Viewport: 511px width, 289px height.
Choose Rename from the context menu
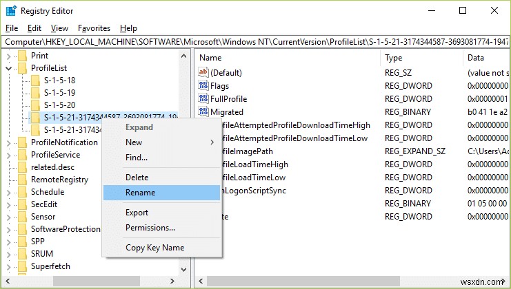pos(141,193)
